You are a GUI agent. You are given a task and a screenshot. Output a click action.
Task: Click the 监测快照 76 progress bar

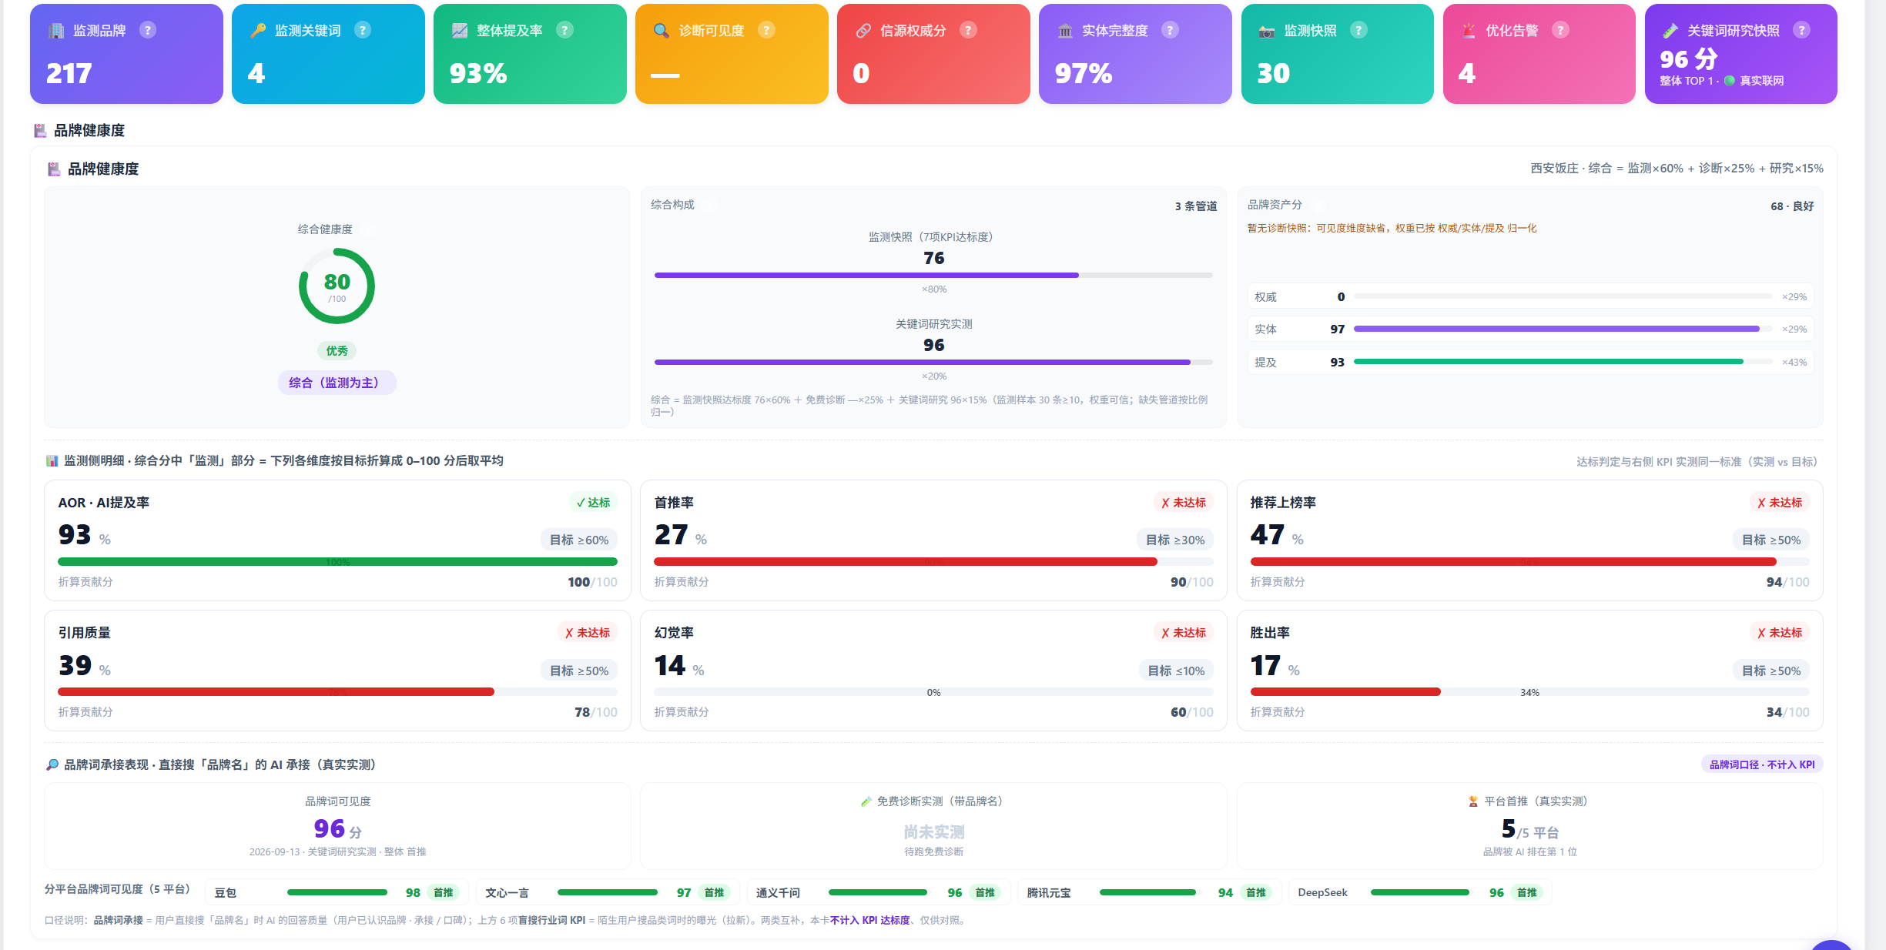(x=933, y=275)
